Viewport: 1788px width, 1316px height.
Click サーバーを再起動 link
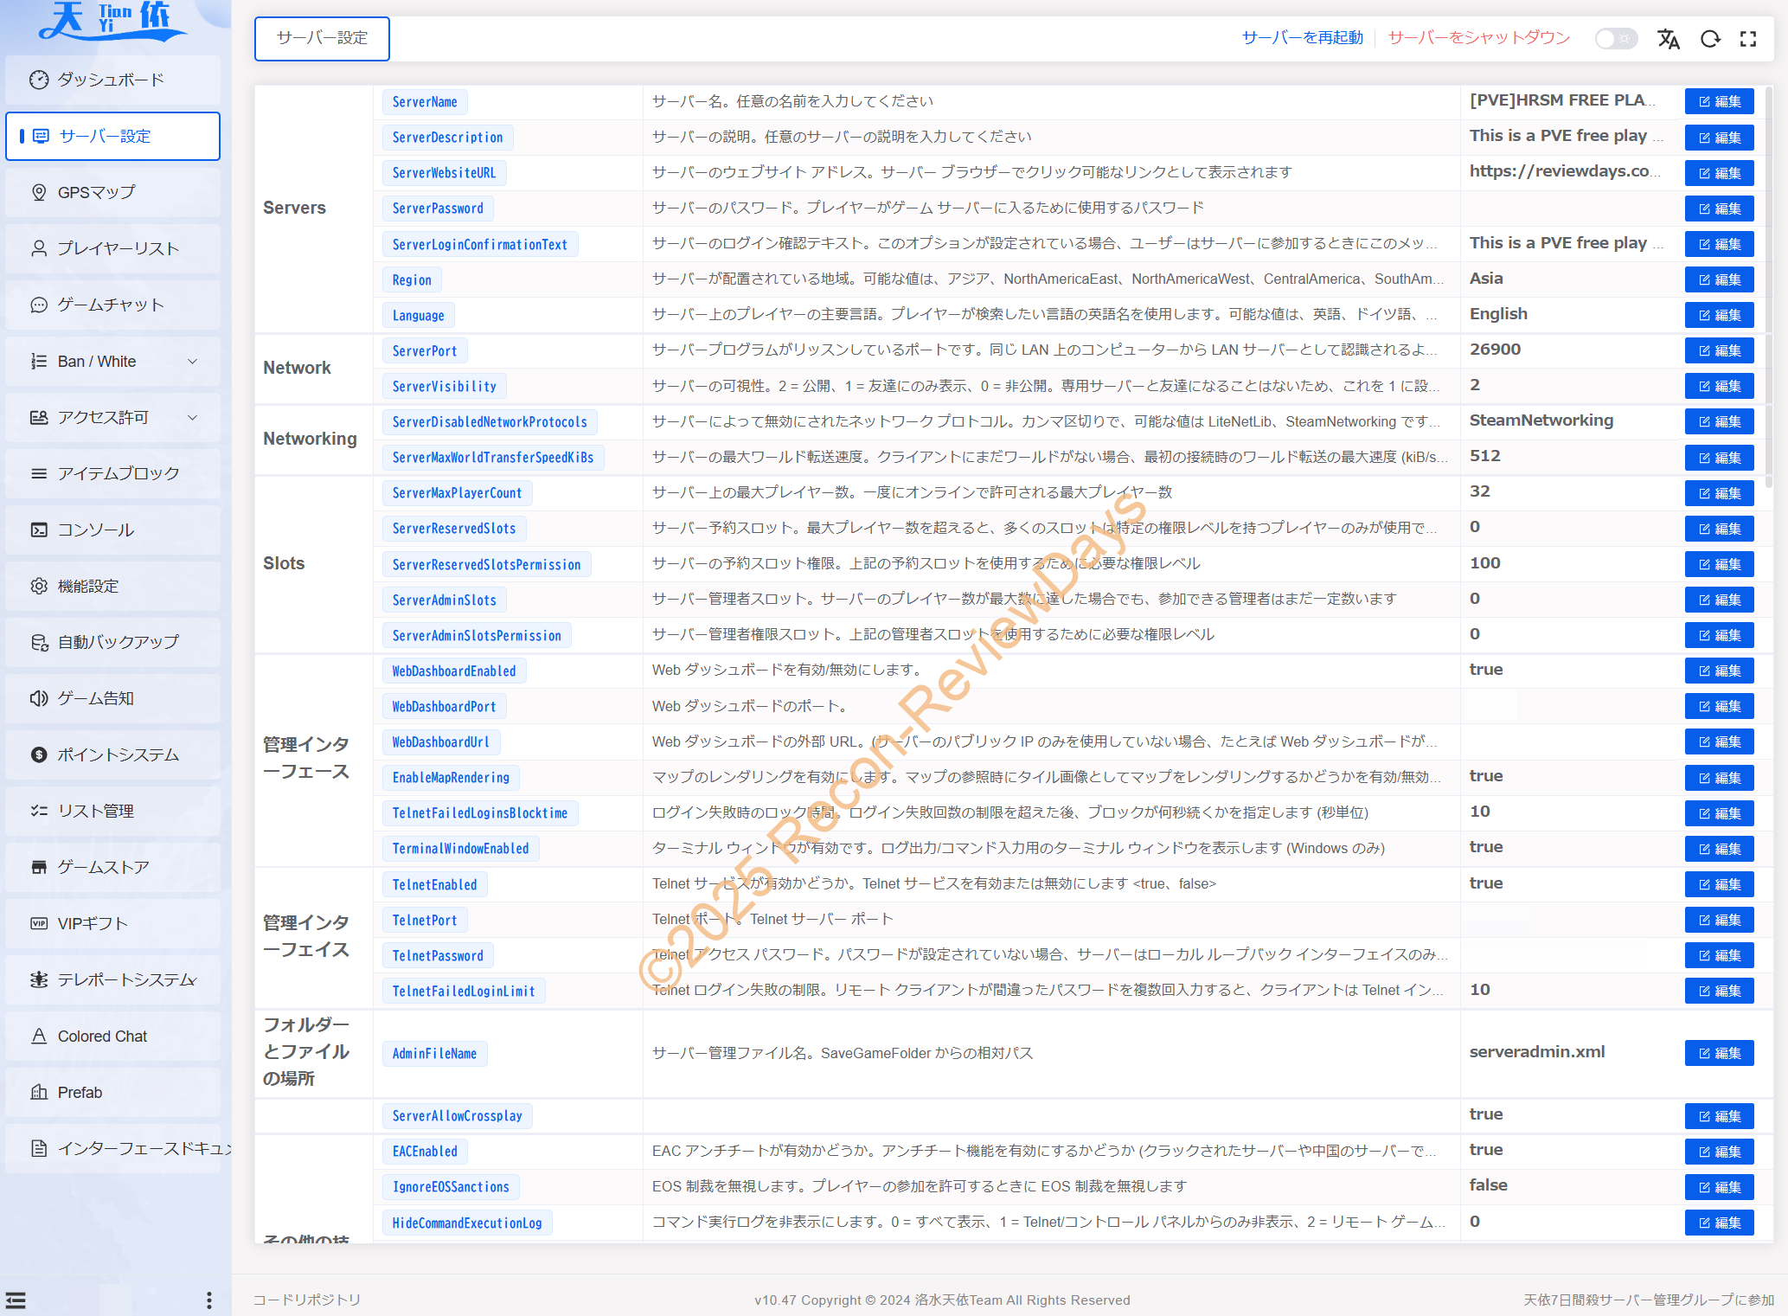[1302, 37]
